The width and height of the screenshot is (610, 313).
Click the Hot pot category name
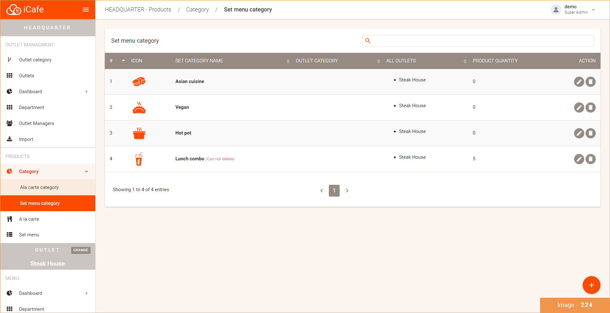coord(183,133)
